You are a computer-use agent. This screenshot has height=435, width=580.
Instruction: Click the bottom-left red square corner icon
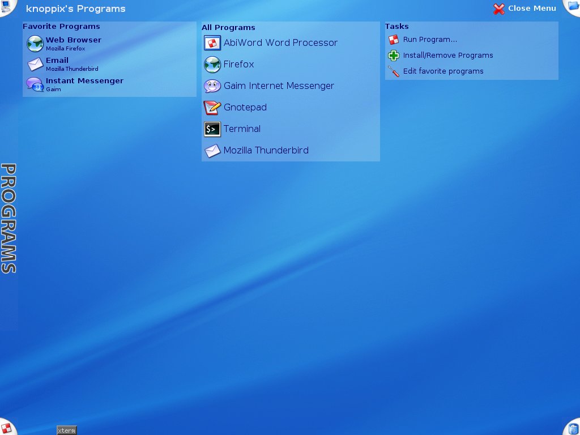pos(7,427)
